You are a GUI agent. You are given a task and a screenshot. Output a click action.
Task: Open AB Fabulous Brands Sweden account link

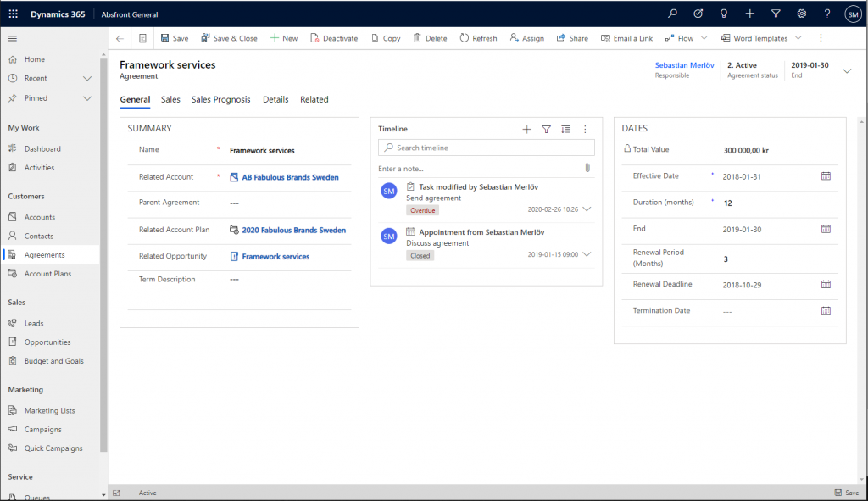pyautogui.click(x=290, y=177)
